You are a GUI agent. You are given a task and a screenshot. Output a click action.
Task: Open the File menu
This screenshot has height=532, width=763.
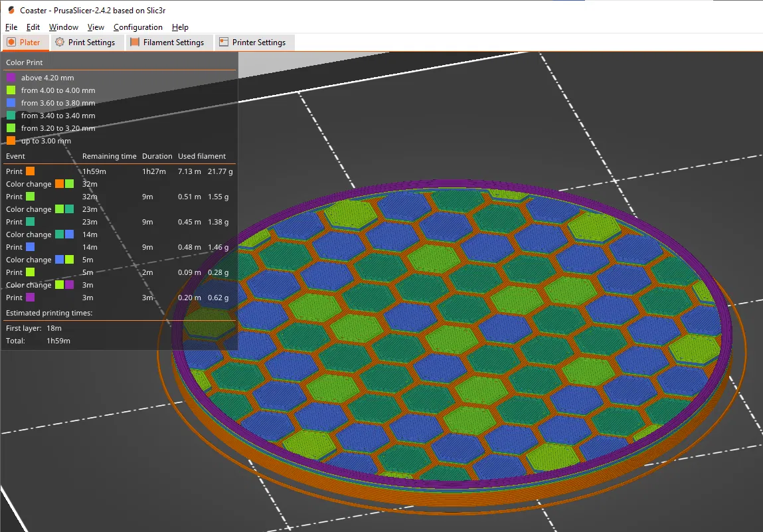click(11, 27)
